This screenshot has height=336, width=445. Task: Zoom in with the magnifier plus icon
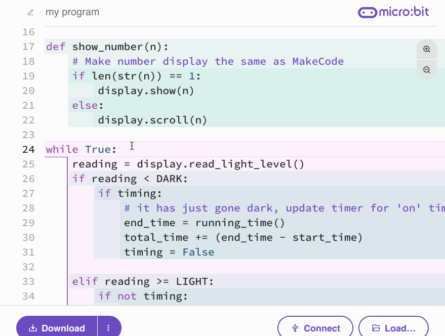click(x=426, y=49)
